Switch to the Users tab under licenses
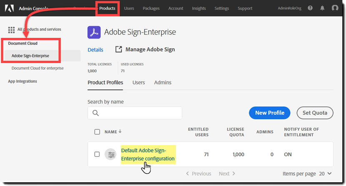 click(x=138, y=83)
